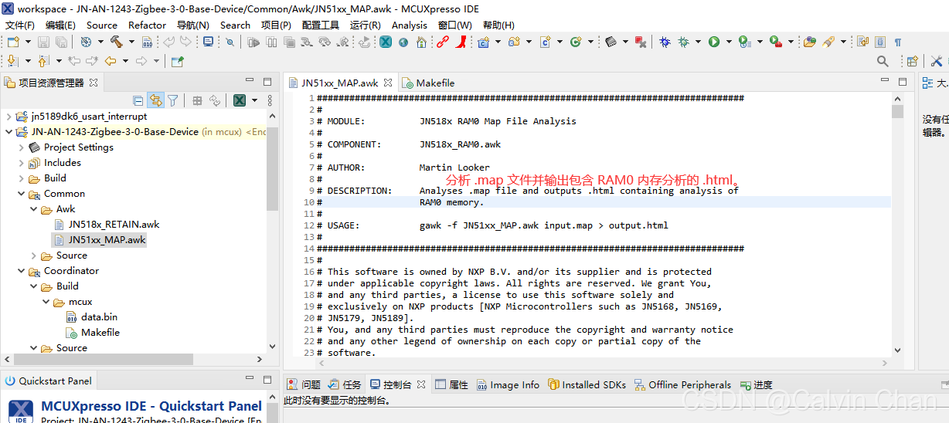Click the Next Annotation down-arrow icon
The height and width of the screenshot is (423, 949).
click(x=13, y=61)
